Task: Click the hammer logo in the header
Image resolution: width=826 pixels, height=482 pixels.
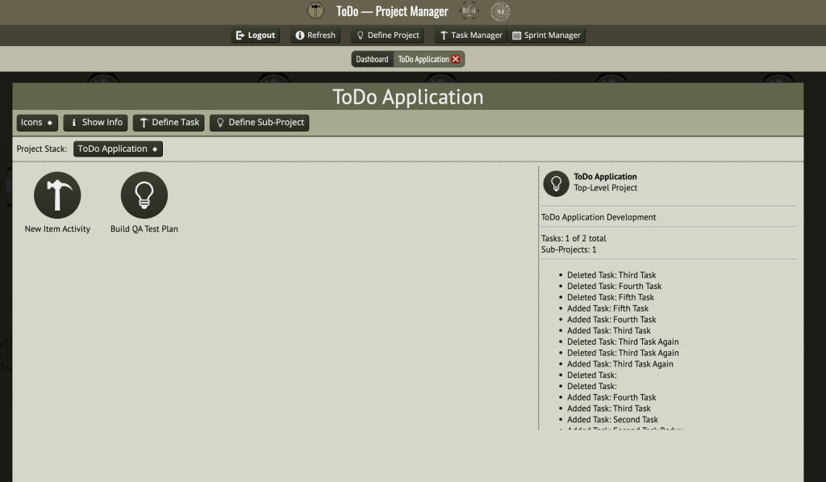Action: (x=316, y=11)
